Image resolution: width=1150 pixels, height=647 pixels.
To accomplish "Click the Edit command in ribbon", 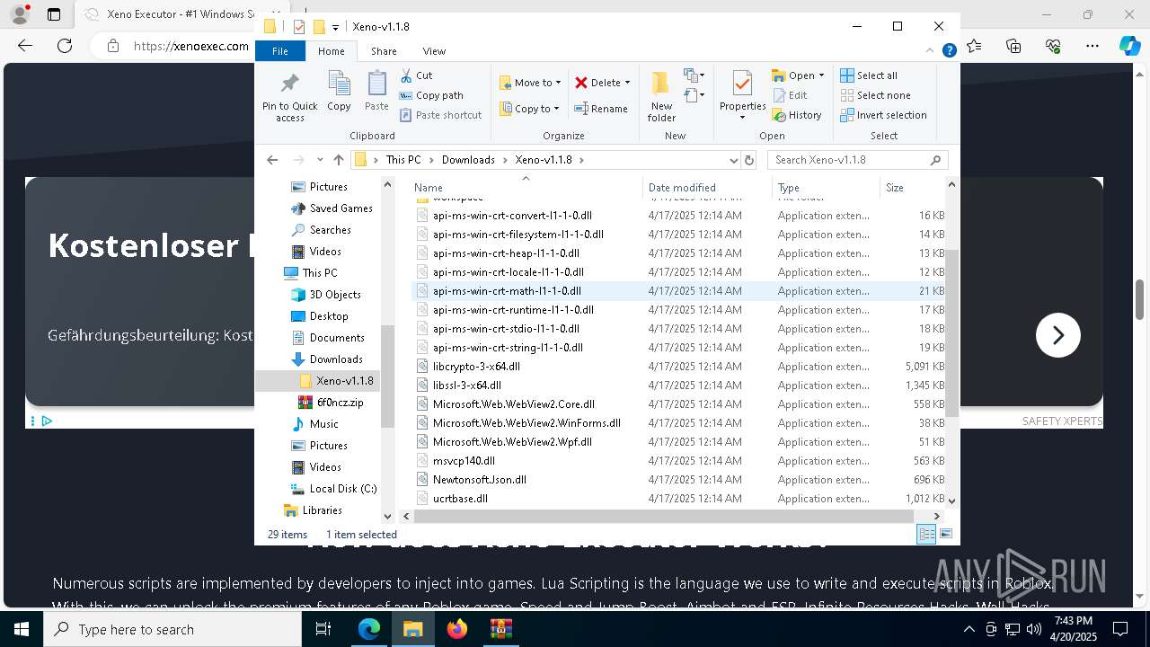I will click(x=790, y=95).
